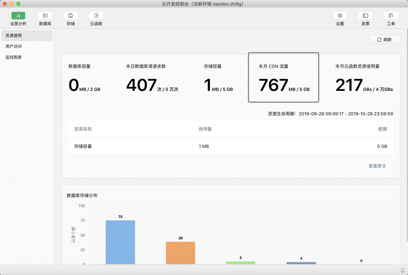This screenshot has width=408, height=275.
Task: Open the 存储 storage toolbar icon
Action: (x=71, y=16)
